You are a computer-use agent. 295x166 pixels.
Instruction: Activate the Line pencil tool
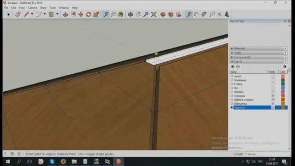26,14
